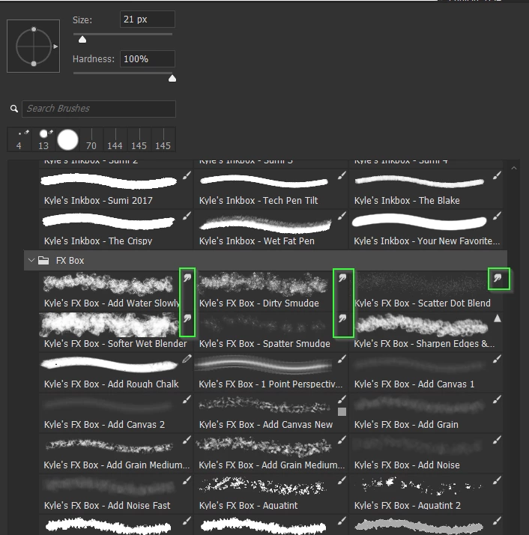This screenshot has height=535, width=529.
Task: Select Kyle's FX Box - Softer Wet Blender brush
Action: pos(115,332)
